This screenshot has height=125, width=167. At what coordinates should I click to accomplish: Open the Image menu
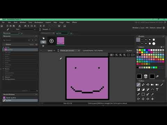[62, 22]
